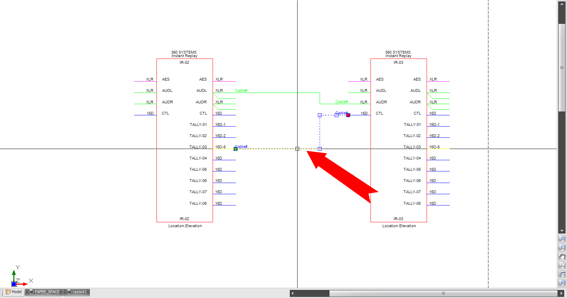
Task: Click the horizontal scrollbar thumb
Action: (x=443, y=293)
